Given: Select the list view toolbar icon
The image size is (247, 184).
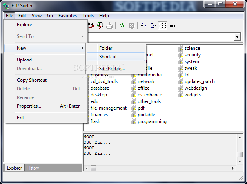Looking at the screenshot, I should tap(163, 25).
